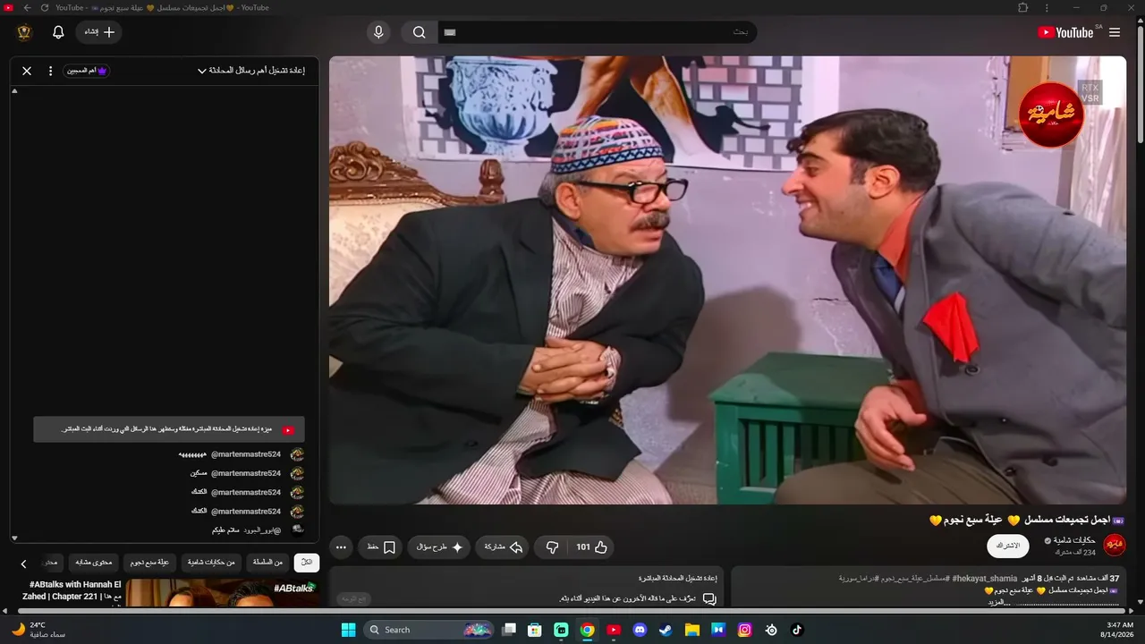Image resolution: width=1145 pixels, height=644 pixels.
Task: Click the شامية channel watermark on video
Action: click(1051, 114)
